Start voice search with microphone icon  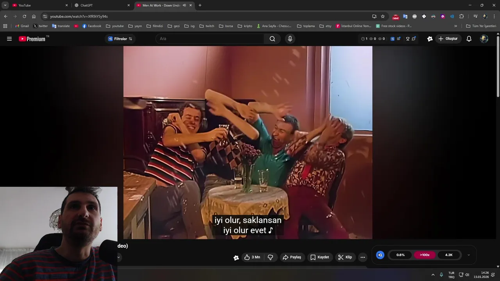click(290, 39)
